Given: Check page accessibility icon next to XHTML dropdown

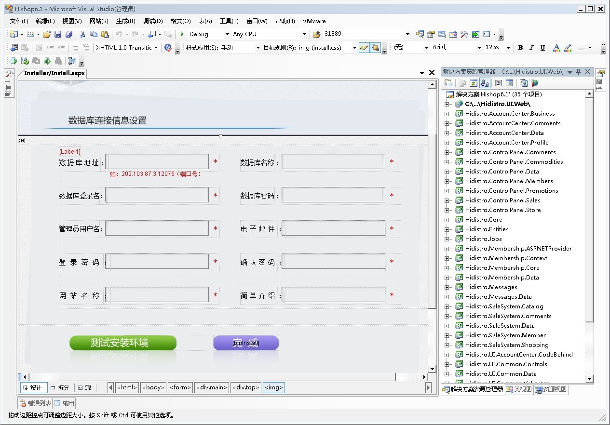Looking at the screenshot, I should click(168, 47).
